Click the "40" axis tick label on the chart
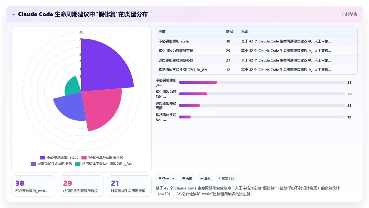The height and width of the screenshot is (208, 369). tap(81, 32)
